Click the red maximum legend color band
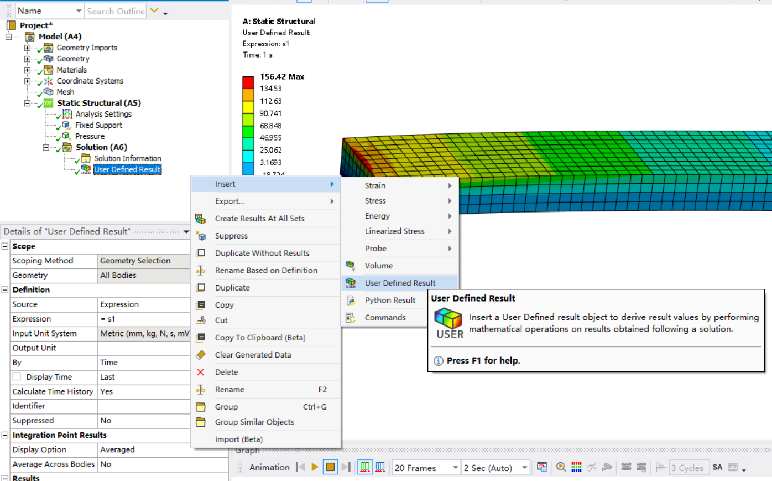This screenshot has height=481, width=772. pos(248,82)
